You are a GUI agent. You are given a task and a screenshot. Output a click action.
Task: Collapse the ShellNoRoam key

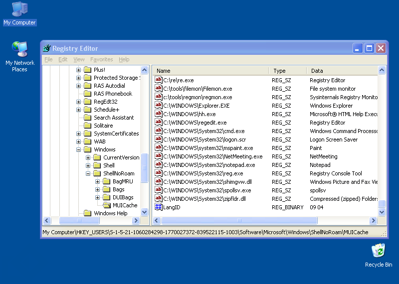point(88,173)
